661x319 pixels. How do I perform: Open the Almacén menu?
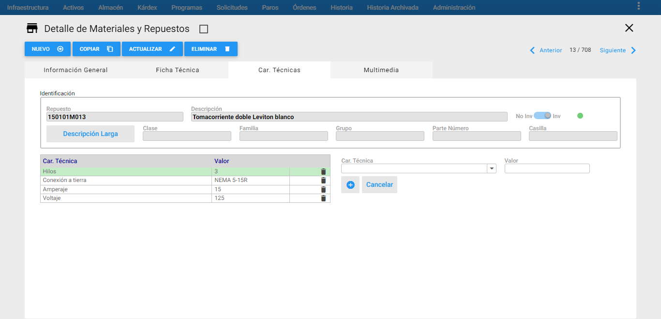click(110, 7)
